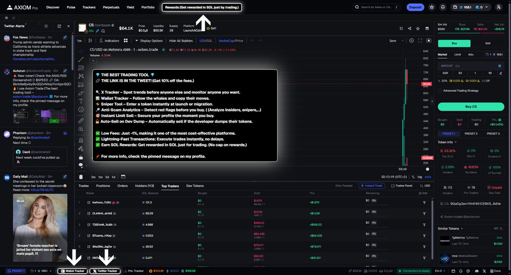Switch chart currency to SOL
511x275 pixels.
pyautogui.click(x=209, y=40)
